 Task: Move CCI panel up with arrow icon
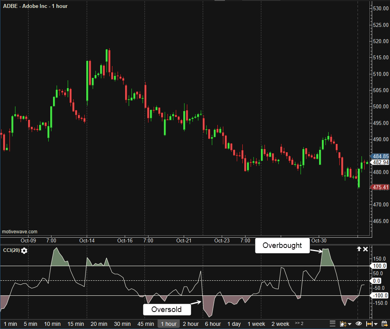[x=359, y=249]
